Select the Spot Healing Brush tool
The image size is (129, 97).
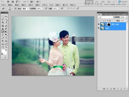point(3,26)
